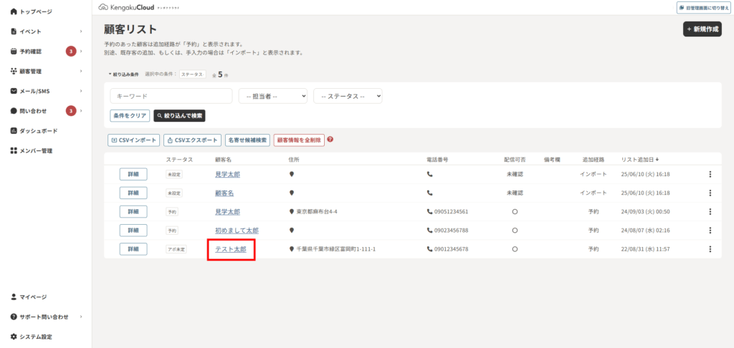Open three-dot menu for テスト太郎 row

pos(710,249)
